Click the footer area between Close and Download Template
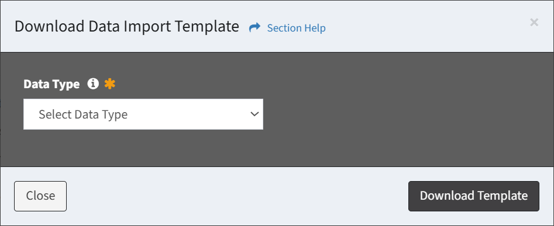 237,196
